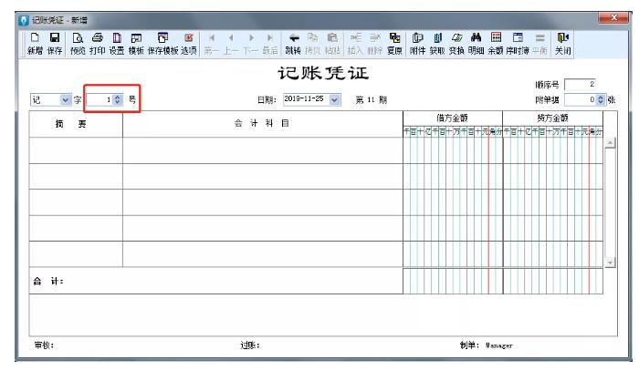Screen dimensions: 639x371
Task: Click the 平衡 balance-entry icon
Action: click(540, 44)
